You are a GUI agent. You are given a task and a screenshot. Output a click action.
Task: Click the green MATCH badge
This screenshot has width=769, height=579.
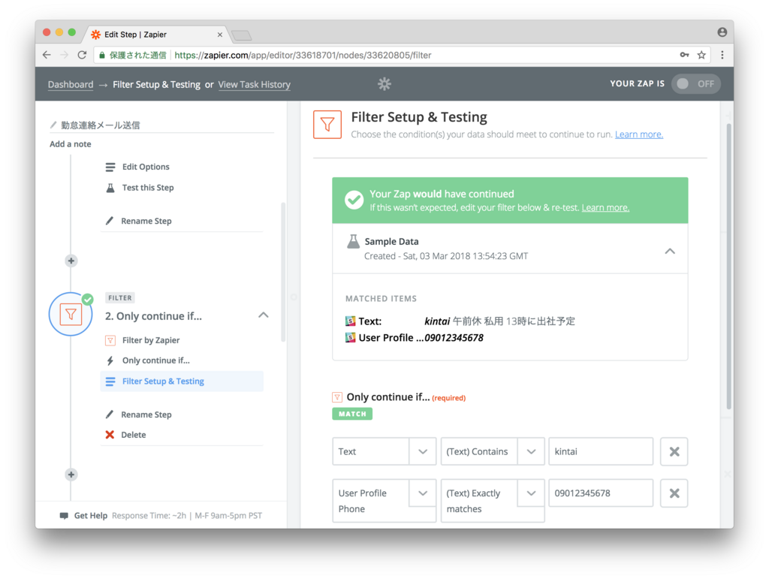(352, 414)
